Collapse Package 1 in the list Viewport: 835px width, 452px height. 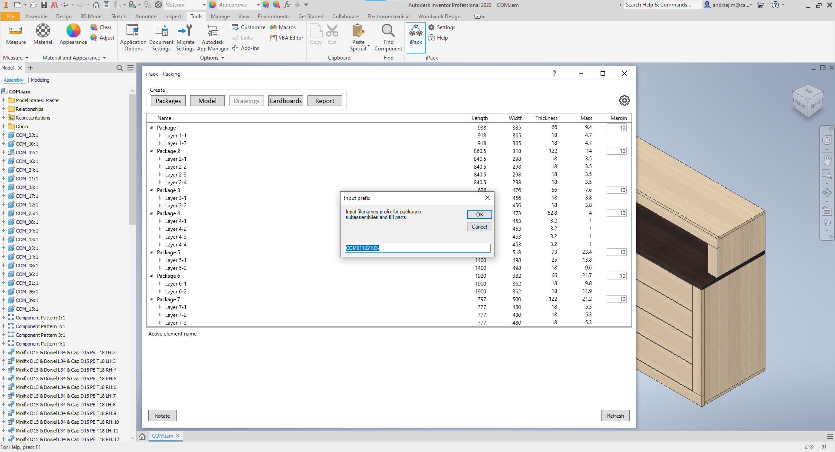click(x=151, y=128)
